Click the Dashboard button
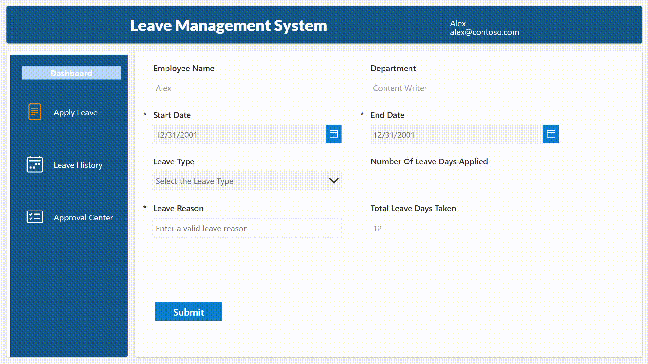 pos(71,73)
